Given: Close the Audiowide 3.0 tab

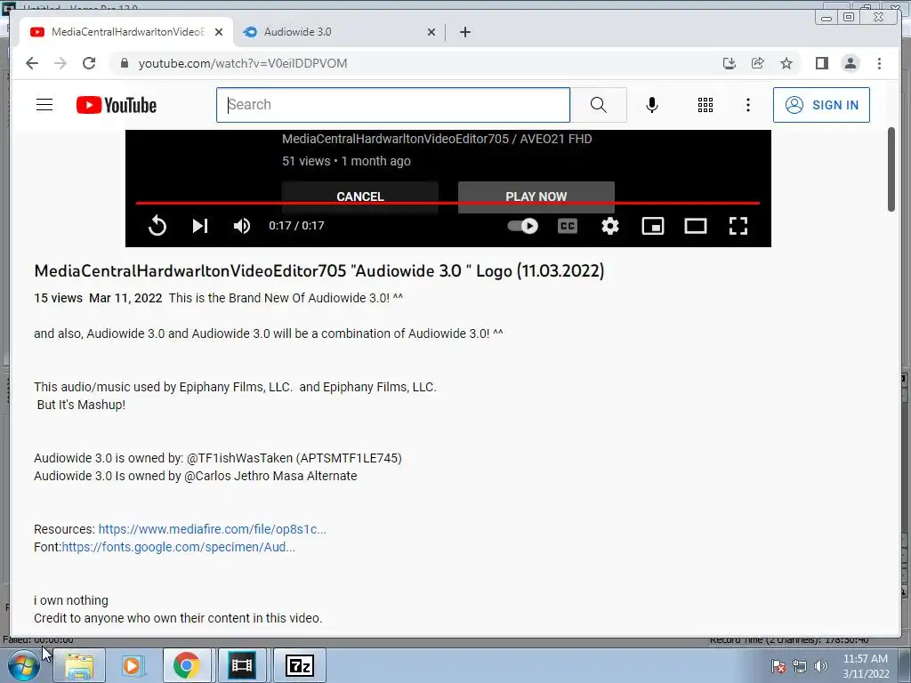Looking at the screenshot, I should click(x=431, y=32).
